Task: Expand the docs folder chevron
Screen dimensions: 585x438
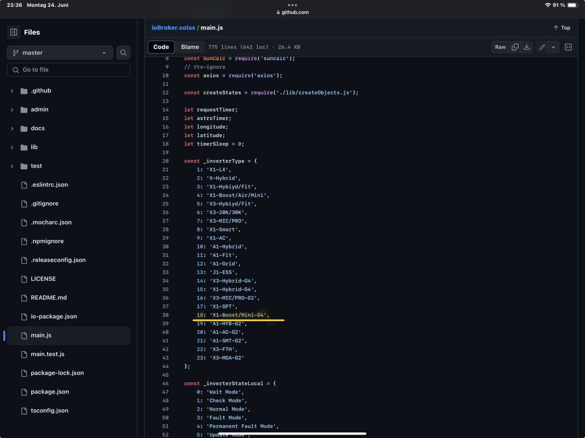Action: 12,128
